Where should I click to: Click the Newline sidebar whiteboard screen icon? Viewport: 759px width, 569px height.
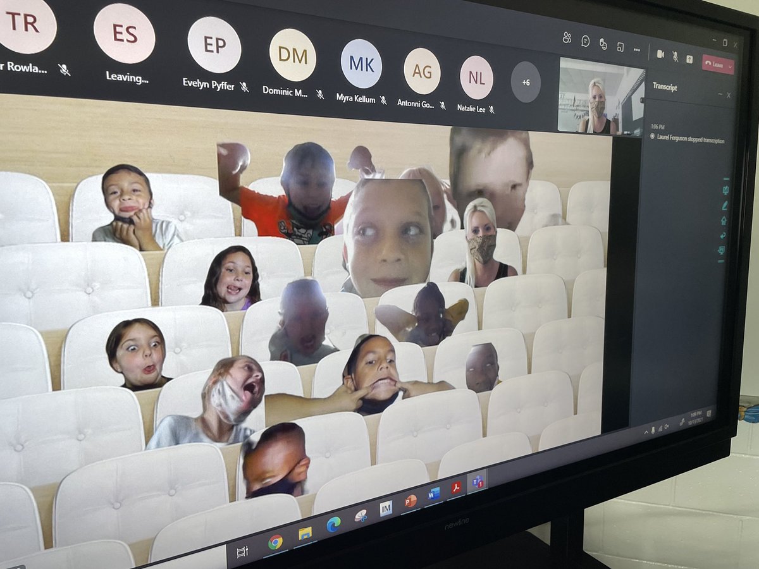725,190
